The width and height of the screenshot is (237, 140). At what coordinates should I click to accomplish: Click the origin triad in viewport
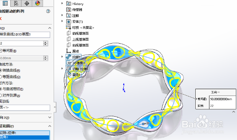click(124, 88)
